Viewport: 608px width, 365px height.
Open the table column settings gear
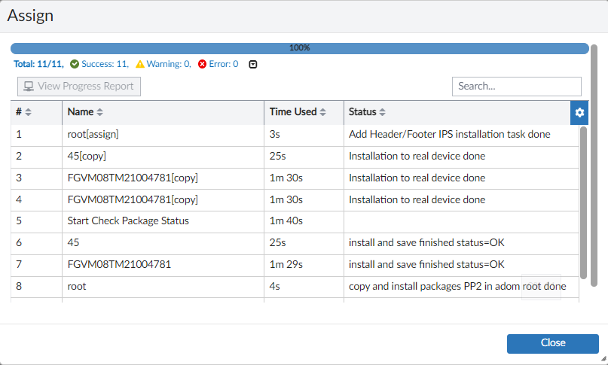(x=579, y=113)
